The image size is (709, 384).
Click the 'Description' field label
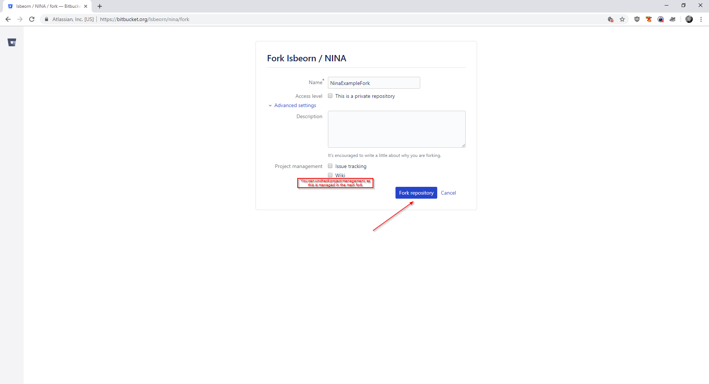point(309,116)
